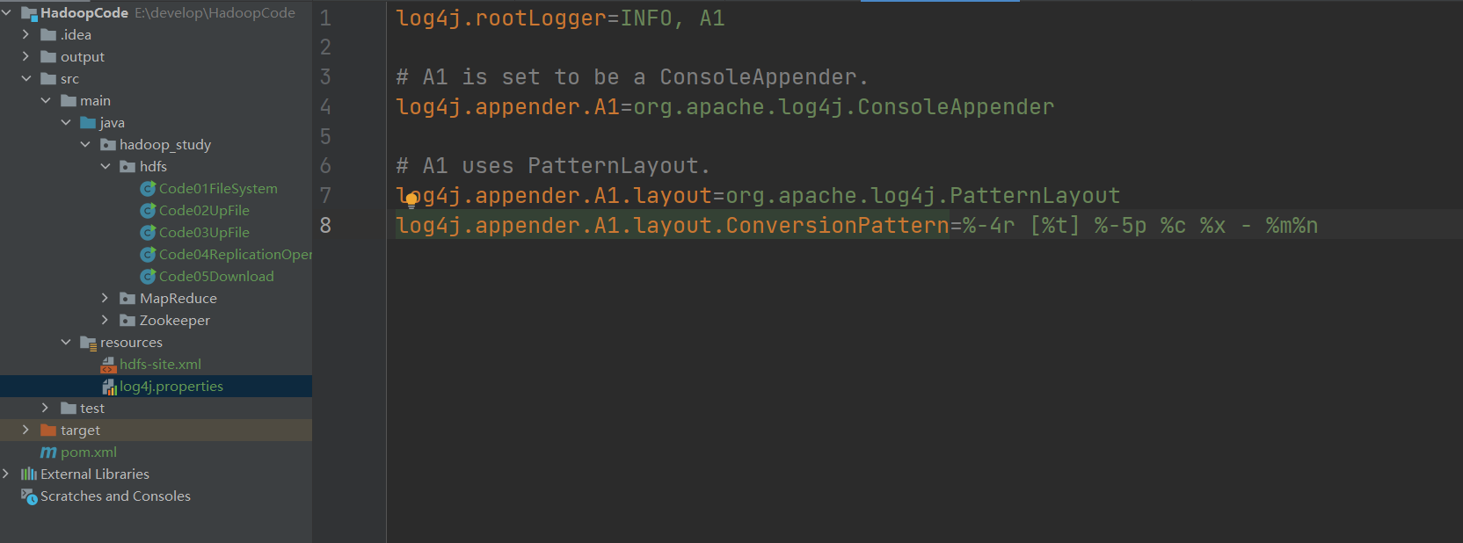The width and height of the screenshot is (1463, 543).
Task: Click the hdfs-site.xml file icon
Action: click(109, 365)
